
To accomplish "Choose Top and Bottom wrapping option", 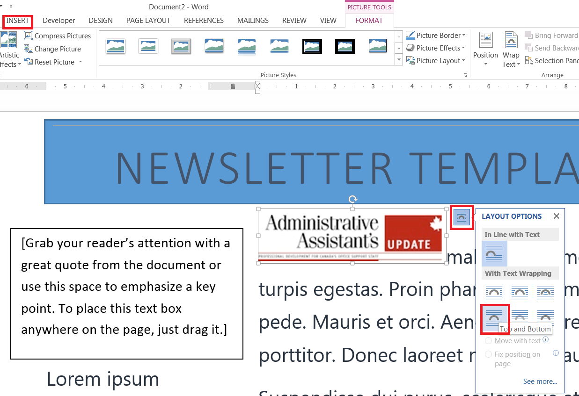I will pyautogui.click(x=494, y=318).
